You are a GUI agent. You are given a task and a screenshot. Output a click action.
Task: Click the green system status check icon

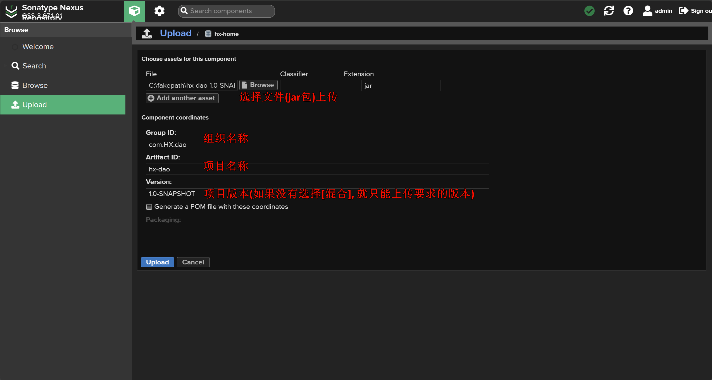click(x=589, y=11)
